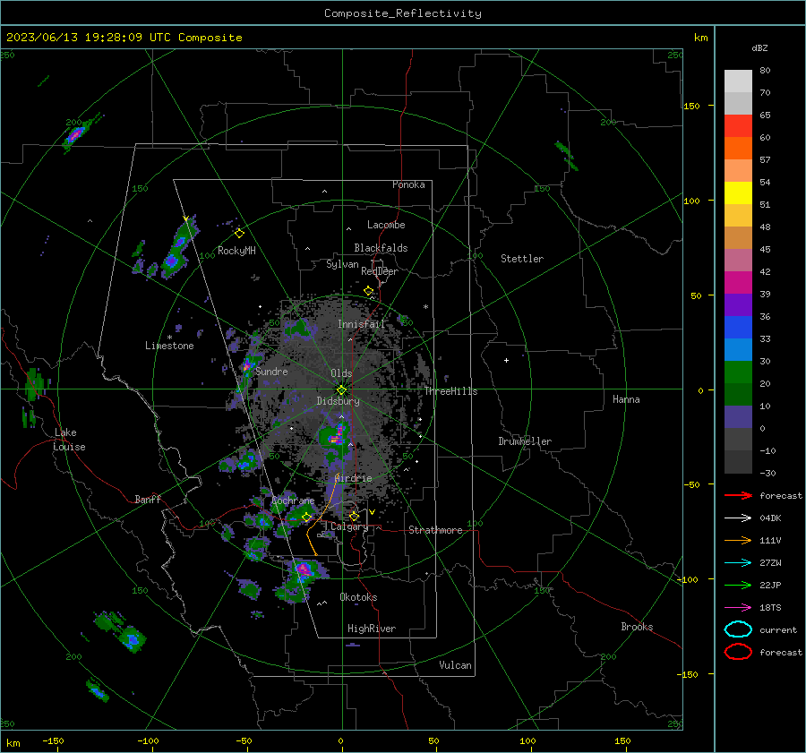
Task: Select the Lake Louise label
Action: click(x=69, y=440)
